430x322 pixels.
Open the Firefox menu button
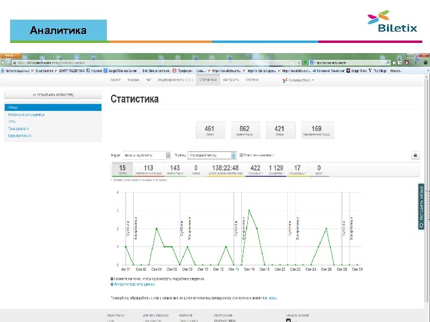[10, 55]
